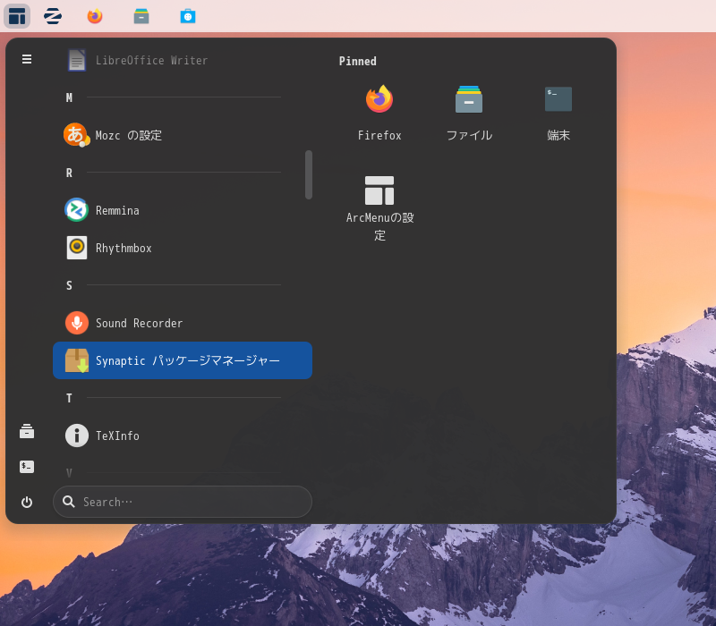Select the Remmina label

click(x=117, y=210)
